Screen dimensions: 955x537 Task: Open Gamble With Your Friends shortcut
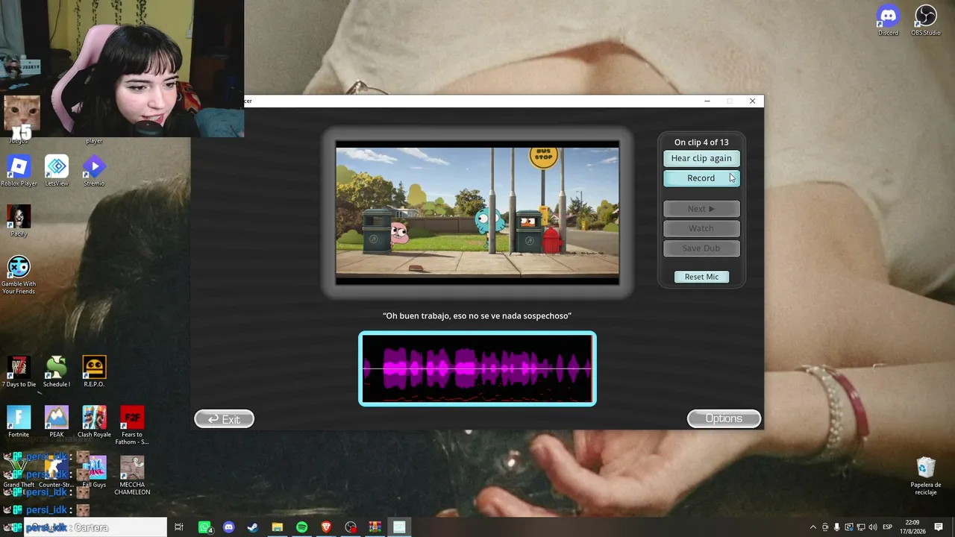coord(19,274)
